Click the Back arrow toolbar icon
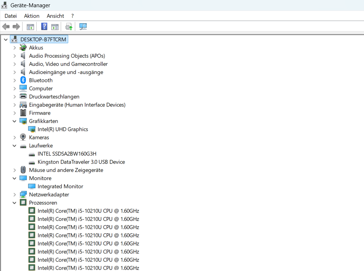Viewport: 364px width, 271px height. (6, 26)
